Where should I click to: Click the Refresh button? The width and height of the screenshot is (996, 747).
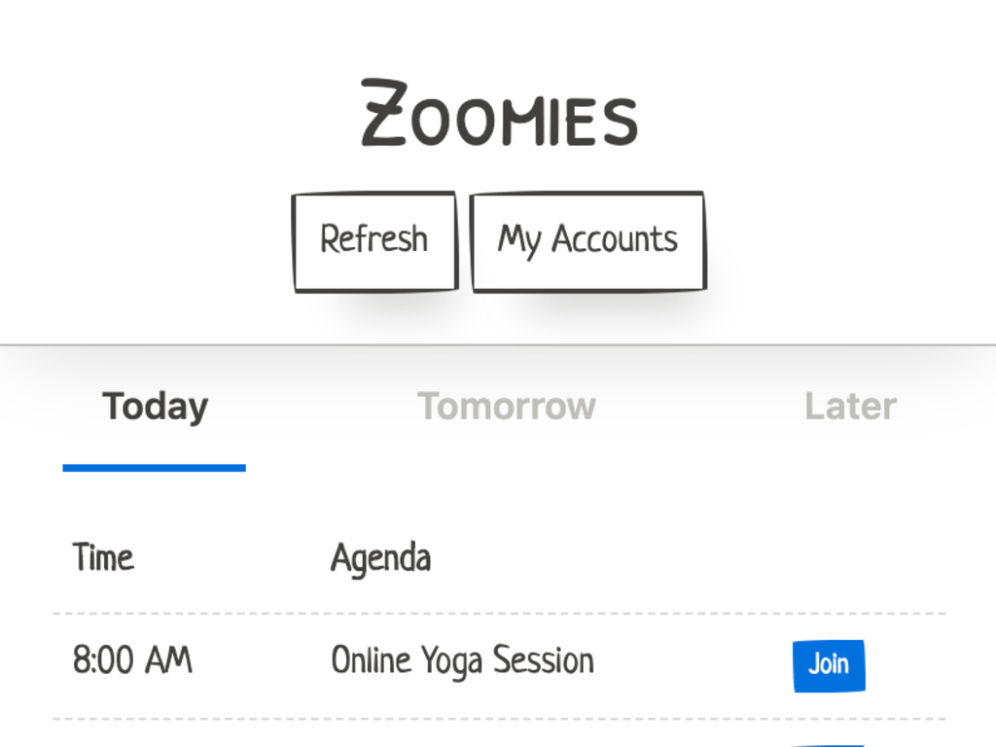click(374, 241)
